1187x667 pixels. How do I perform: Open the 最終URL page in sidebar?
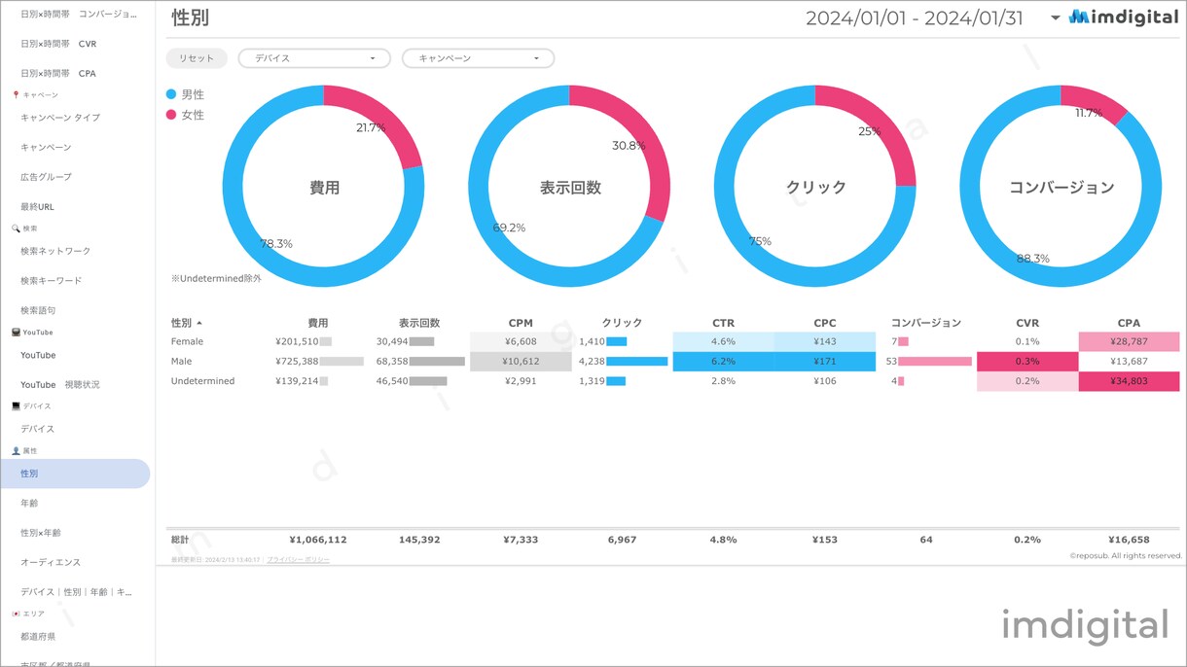click(37, 206)
